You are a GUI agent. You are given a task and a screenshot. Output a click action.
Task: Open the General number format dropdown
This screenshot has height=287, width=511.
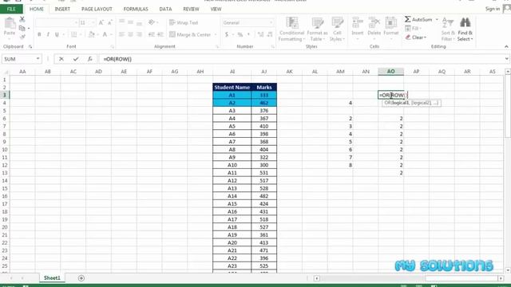coord(271,23)
